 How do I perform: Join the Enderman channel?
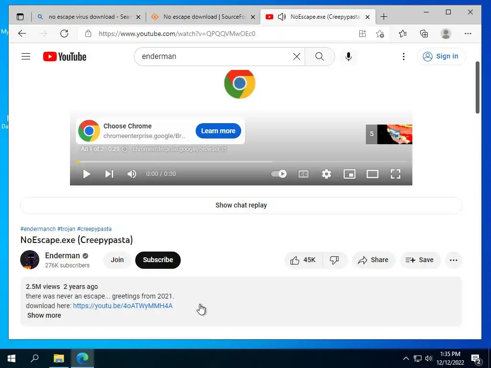point(117,260)
